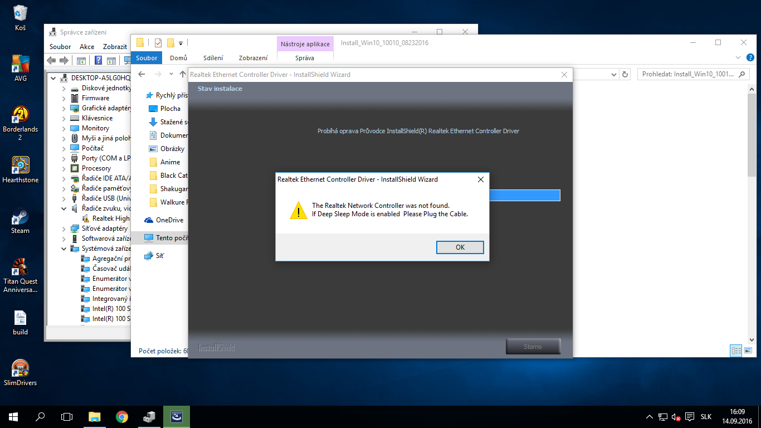Click the Device Manager blue help toolbar icon
Image resolution: width=761 pixels, height=428 pixels.
point(98,60)
